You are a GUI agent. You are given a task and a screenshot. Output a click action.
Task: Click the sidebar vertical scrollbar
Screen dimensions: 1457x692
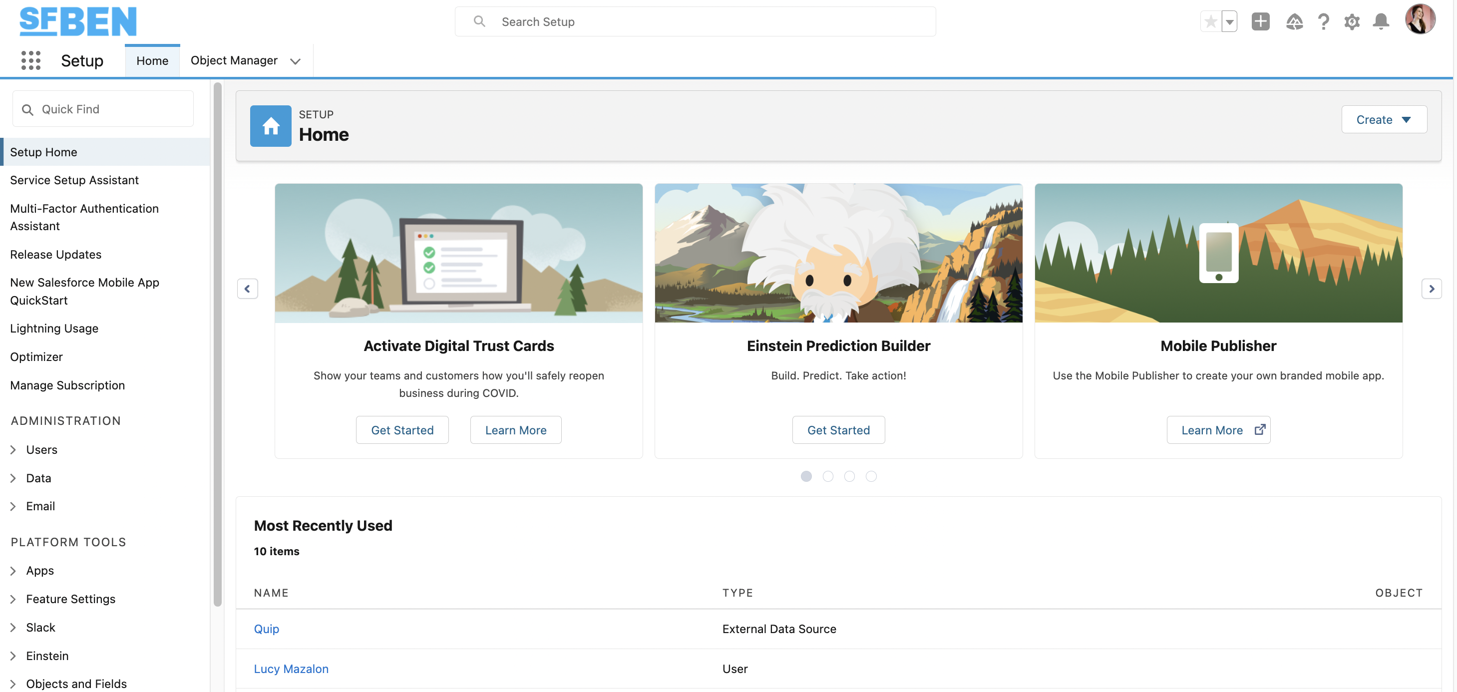coord(217,345)
